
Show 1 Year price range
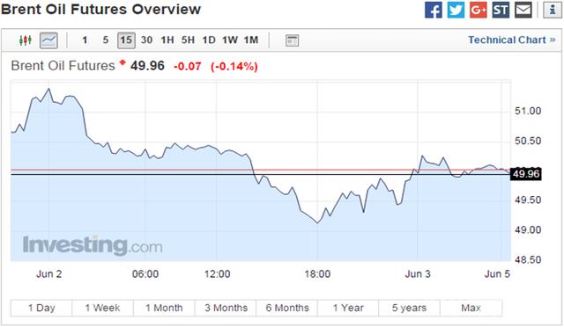click(x=348, y=308)
